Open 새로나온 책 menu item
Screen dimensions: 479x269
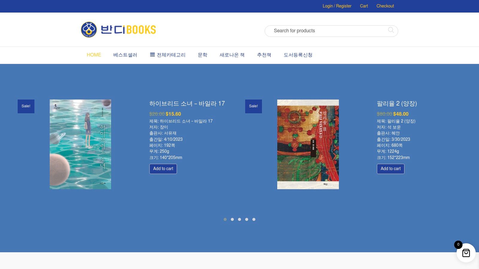tap(232, 55)
